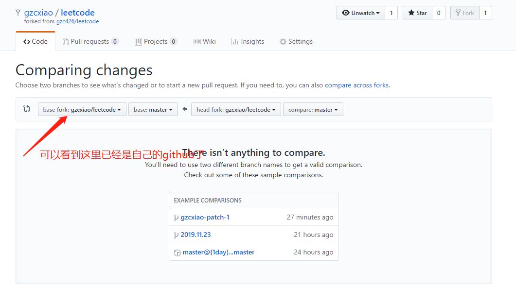Click the swap compare direction icon
The width and height of the screenshot is (516, 286).
click(x=27, y=109)
